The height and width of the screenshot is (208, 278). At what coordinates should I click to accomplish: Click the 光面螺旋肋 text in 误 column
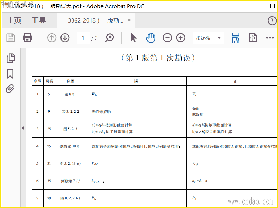point(101,112)
